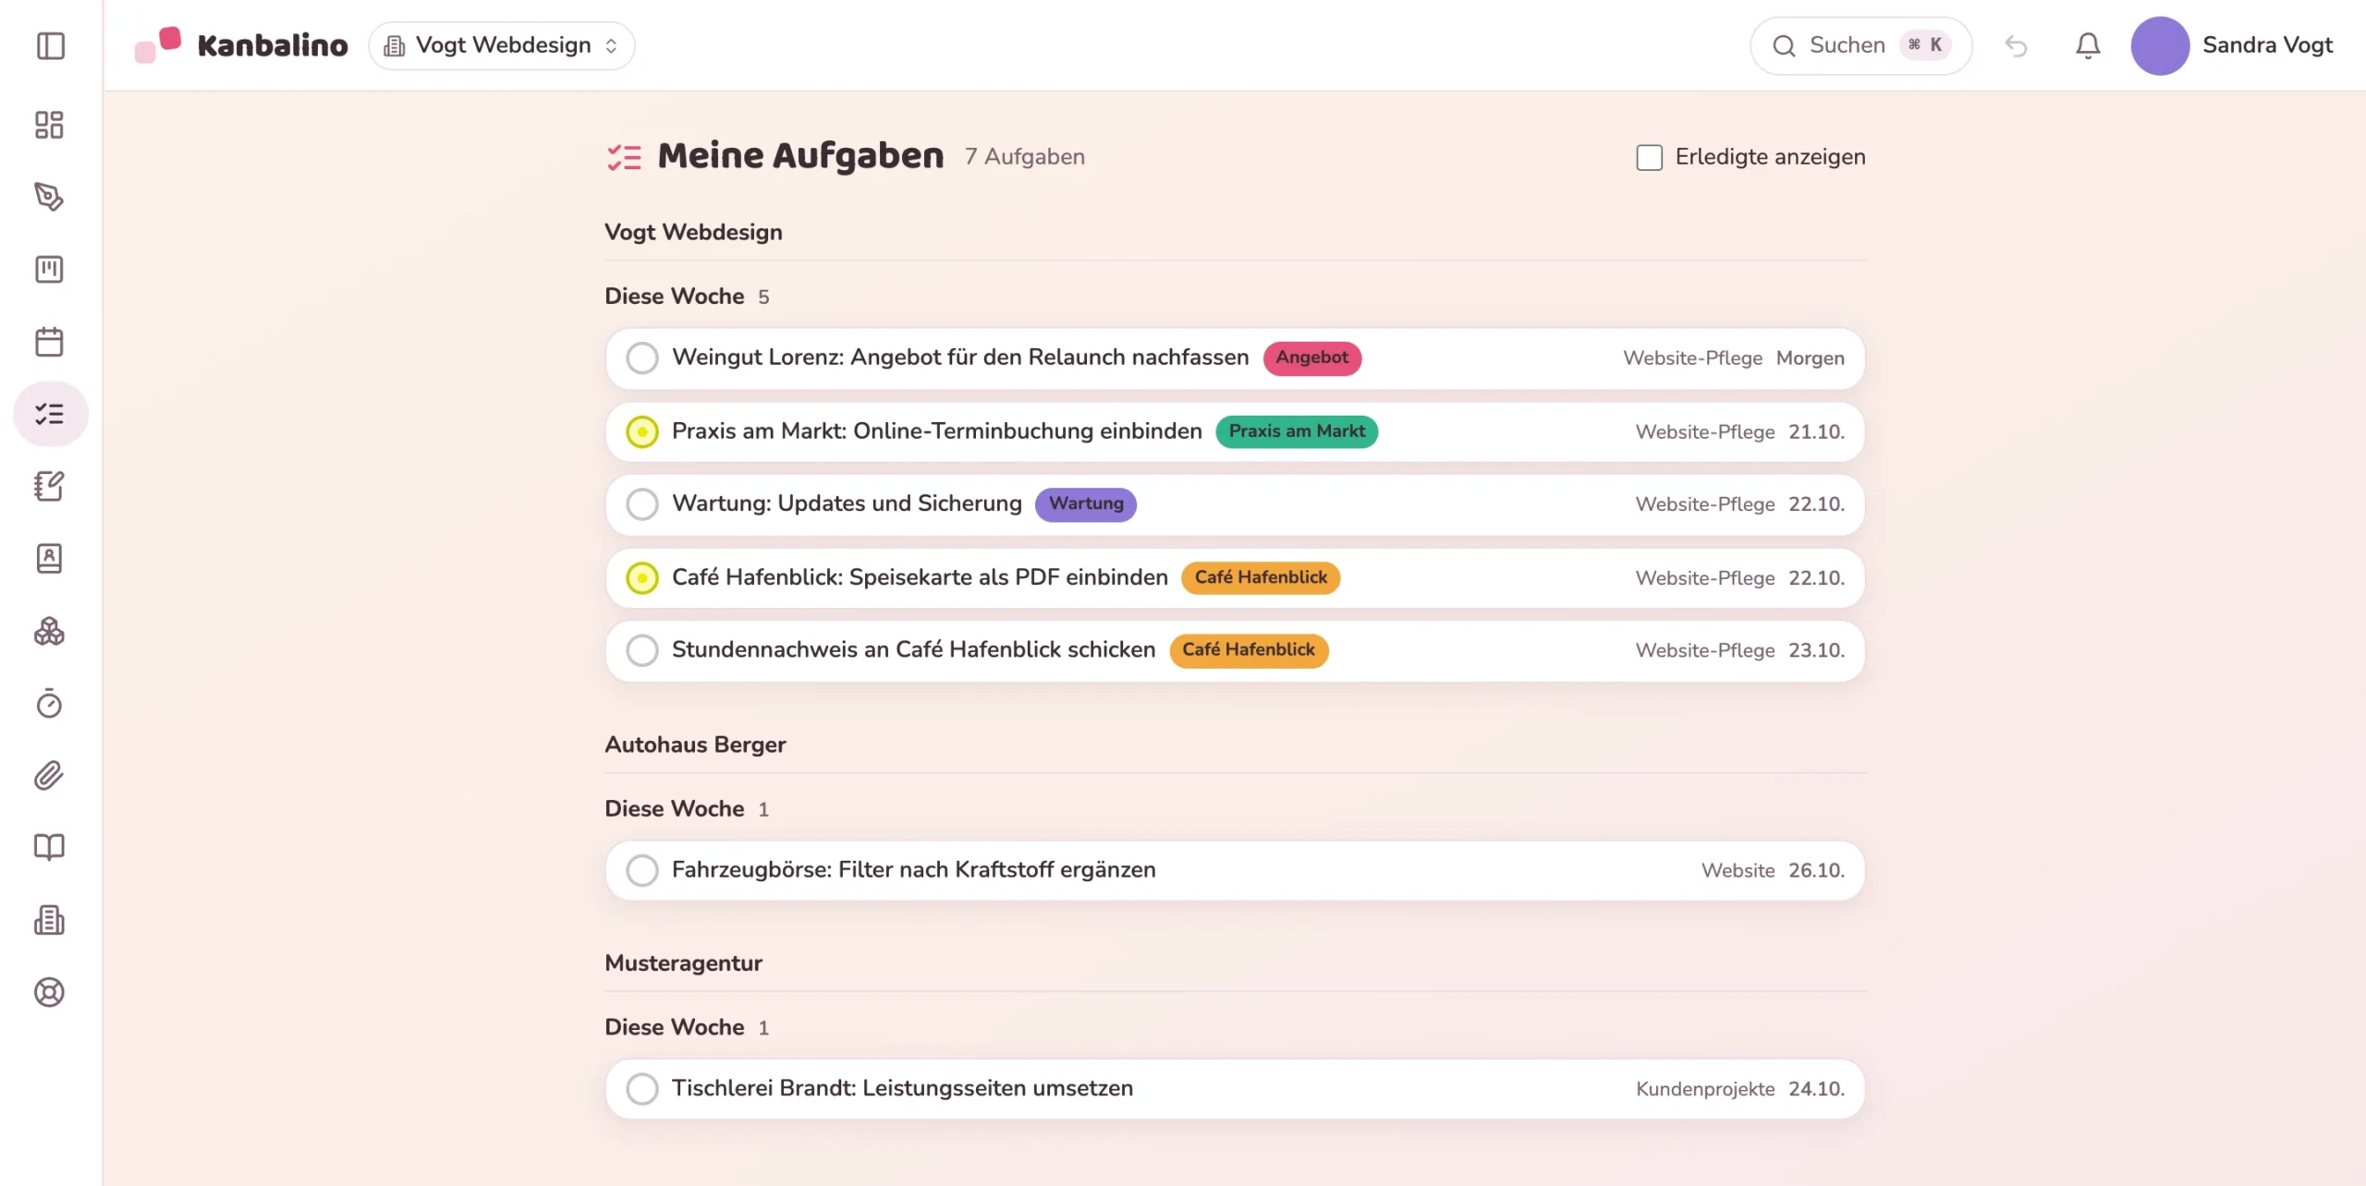Viewport: 2366px width, 1186px height.
Task: Open task Weingut Lorenz: Angebot nachfassen
Action: click(1235, 358)
